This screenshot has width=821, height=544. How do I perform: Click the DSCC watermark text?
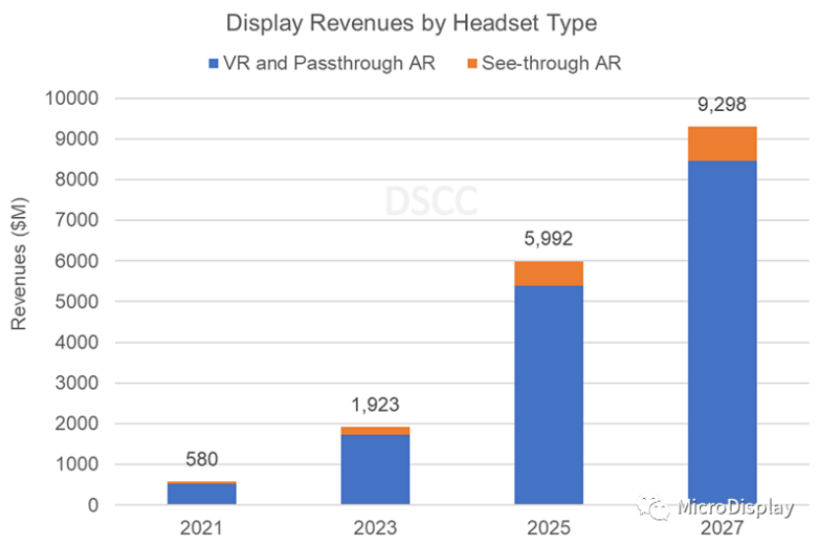[x=433, y=200]
